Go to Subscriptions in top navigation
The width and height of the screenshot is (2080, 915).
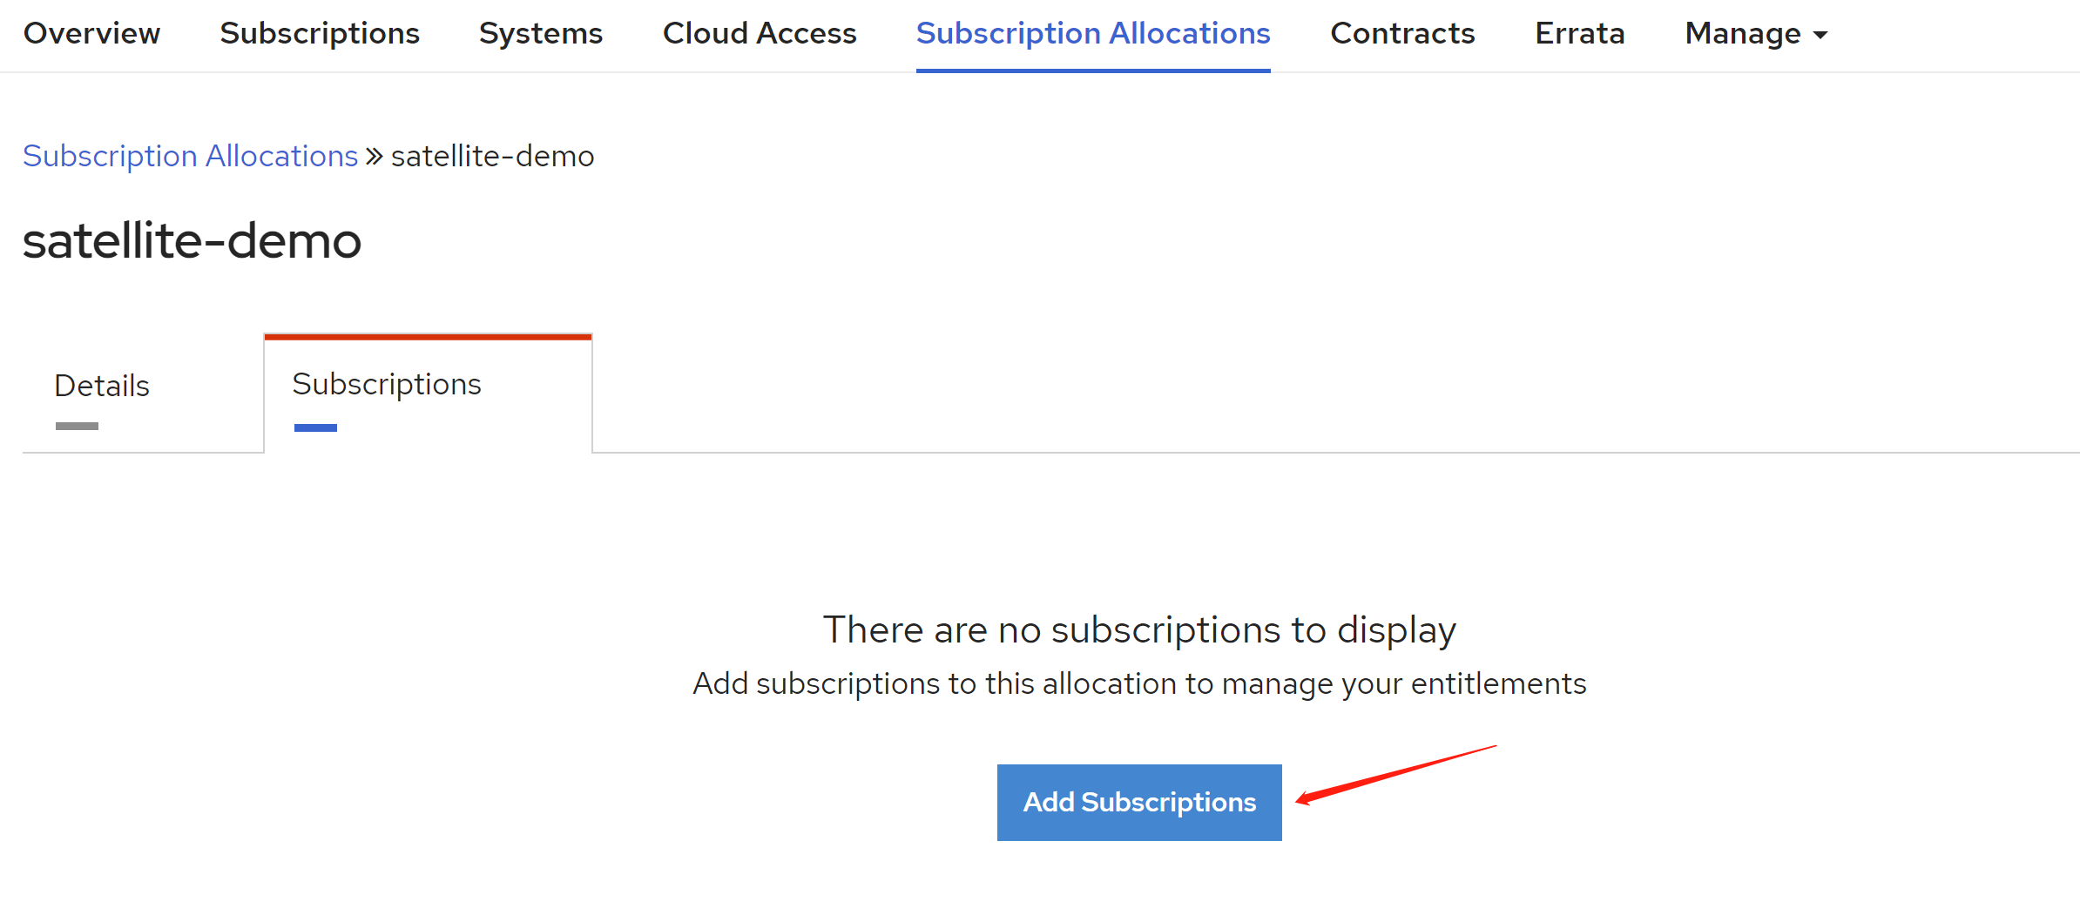tap(319, 33)
